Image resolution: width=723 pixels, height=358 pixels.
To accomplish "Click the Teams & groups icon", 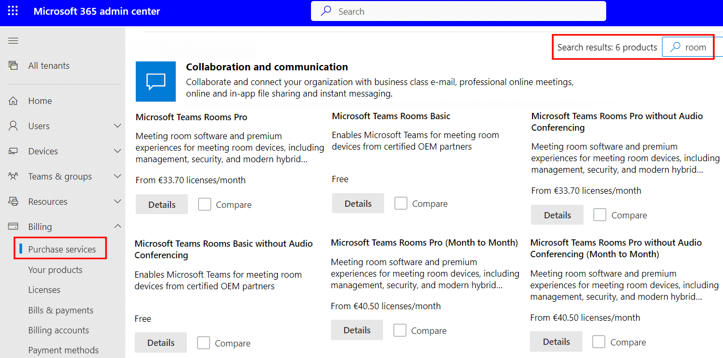I will [x=13, y=176].
